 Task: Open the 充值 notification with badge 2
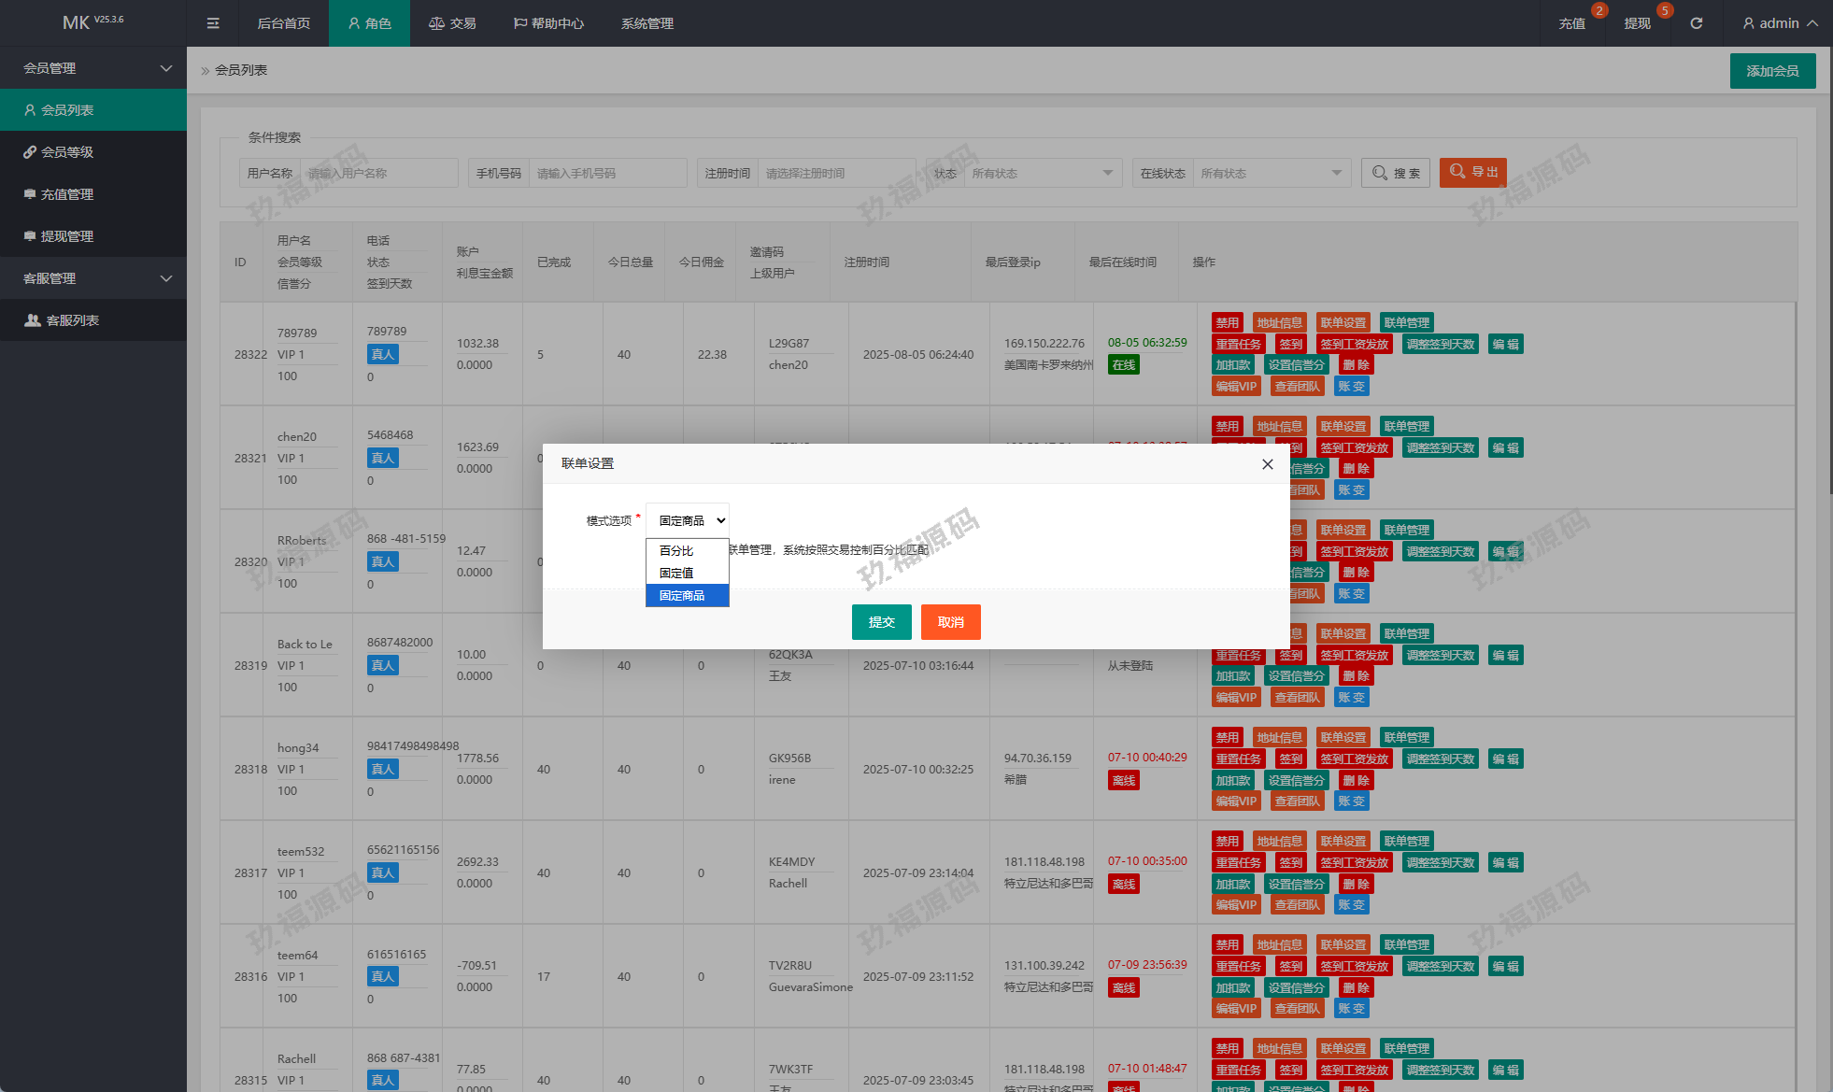tap(1572, 23)
